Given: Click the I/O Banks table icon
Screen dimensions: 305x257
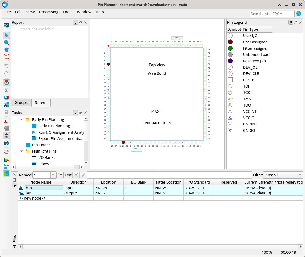Looking at the screenshot, I should click(x=34, y=158).
